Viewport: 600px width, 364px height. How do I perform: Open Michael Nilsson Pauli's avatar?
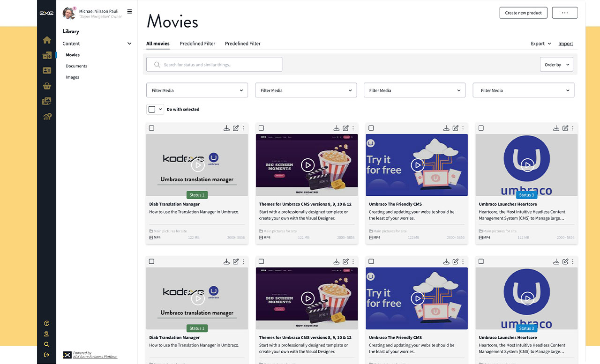69,13
